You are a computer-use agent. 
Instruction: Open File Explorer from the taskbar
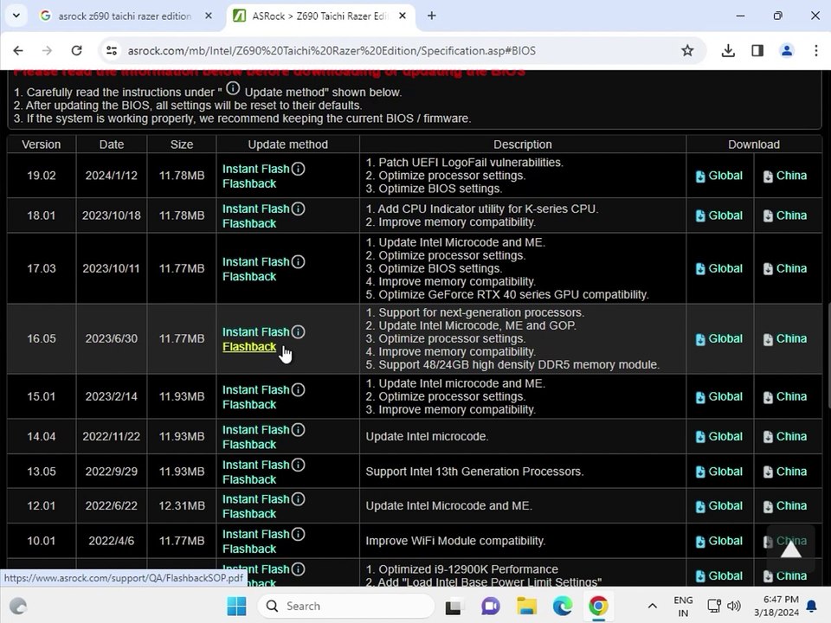coord(527,606)
